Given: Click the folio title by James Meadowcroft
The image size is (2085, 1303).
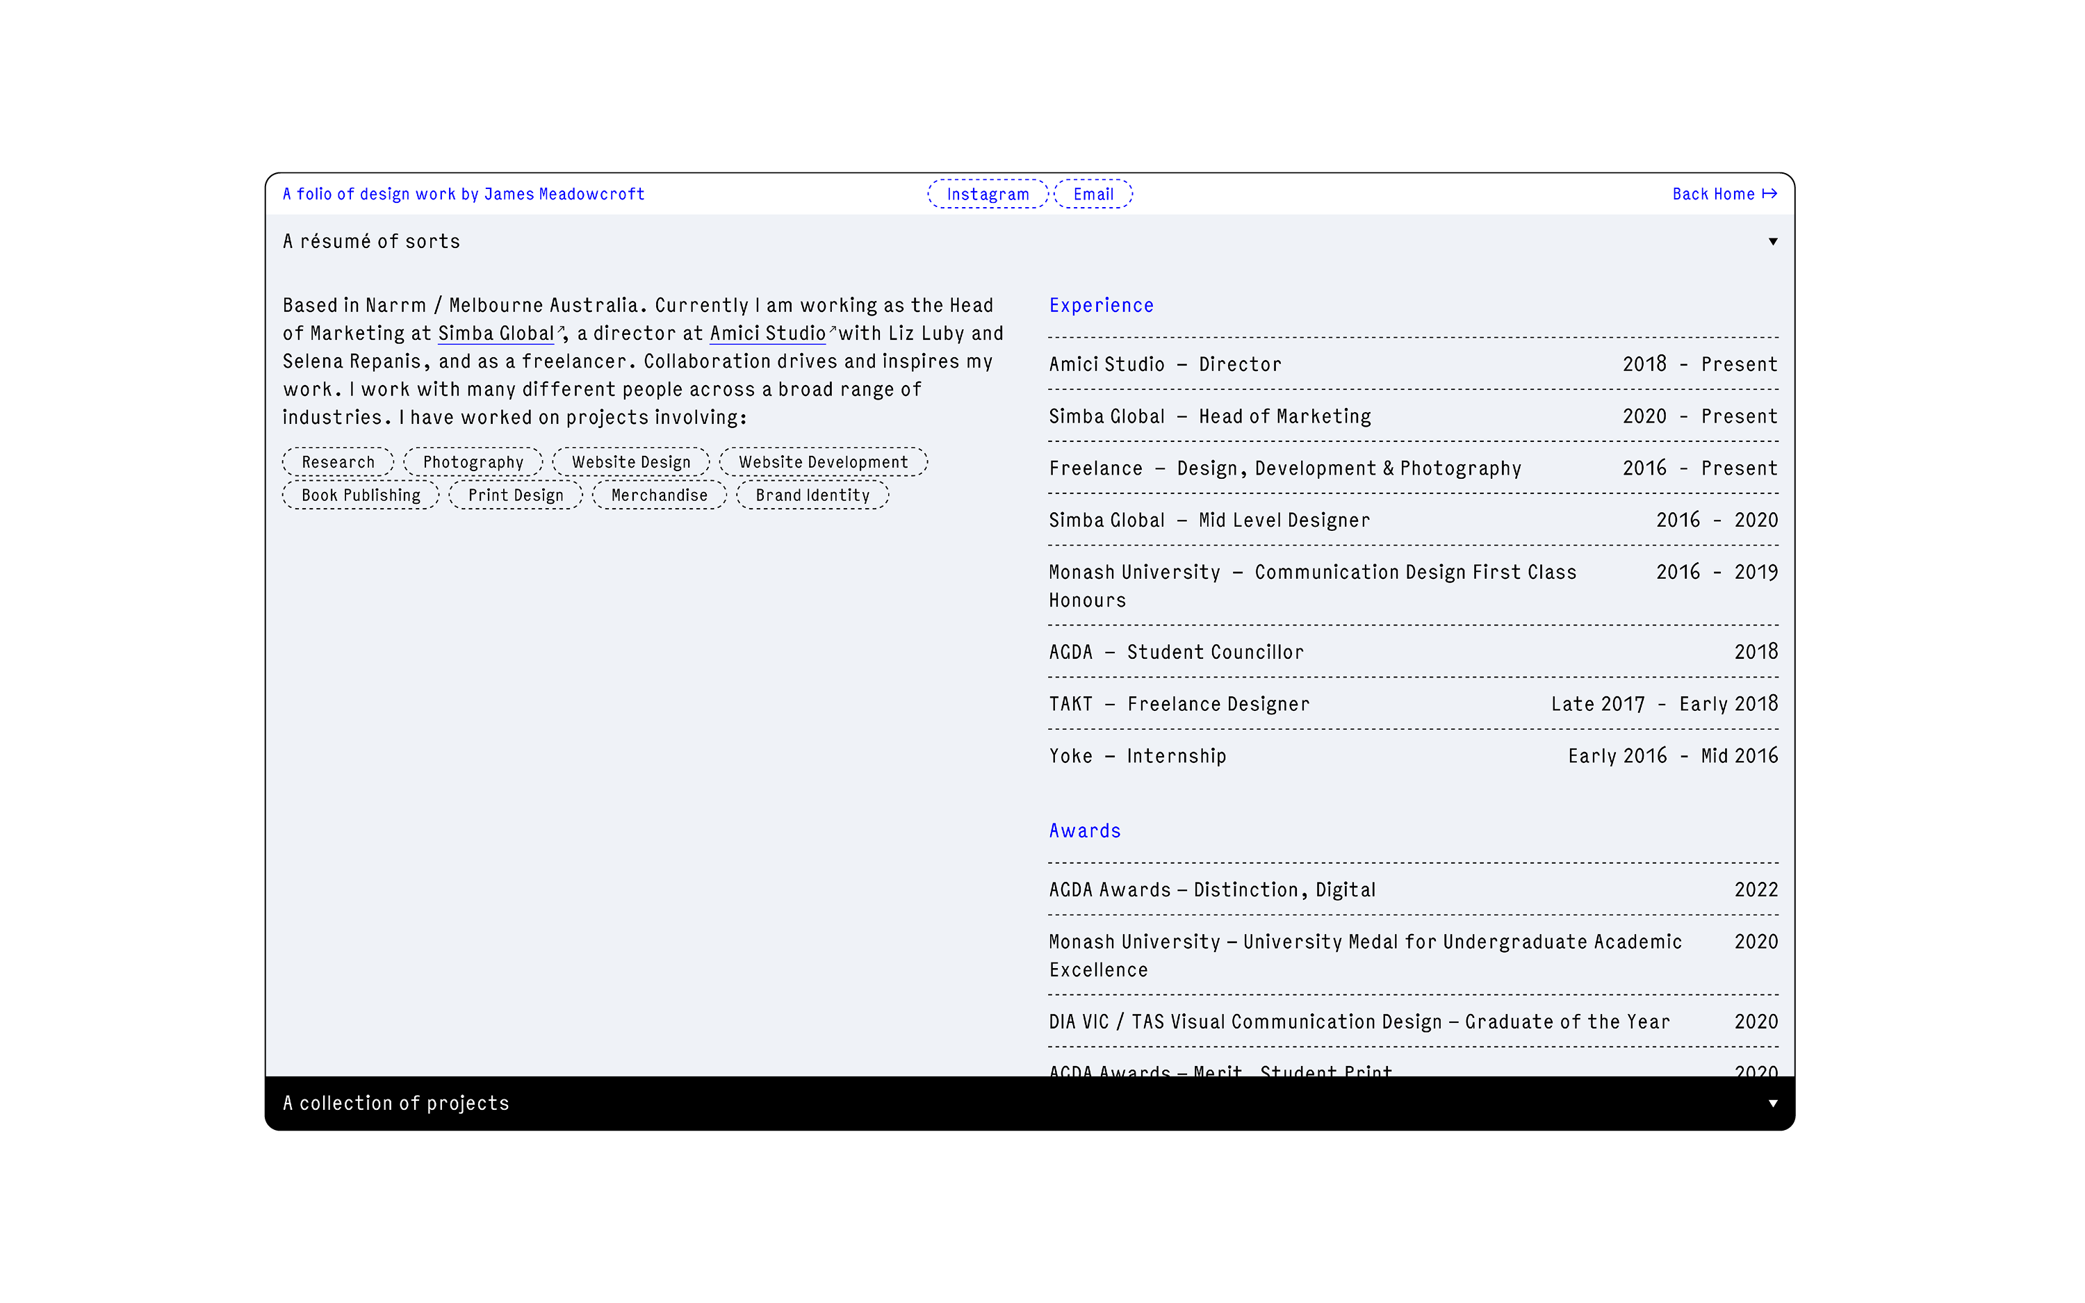Looking at the screenshot, I should coord(464,194).
